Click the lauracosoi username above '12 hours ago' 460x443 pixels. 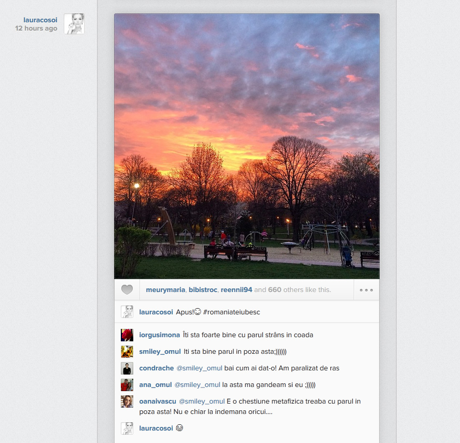pos(40,20)
